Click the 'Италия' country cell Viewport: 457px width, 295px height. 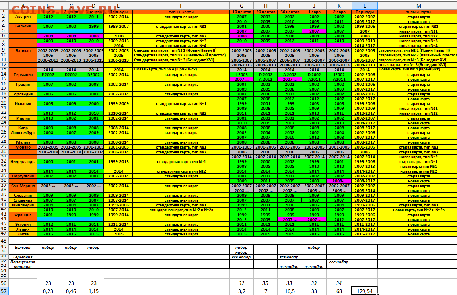pos(23,118)
